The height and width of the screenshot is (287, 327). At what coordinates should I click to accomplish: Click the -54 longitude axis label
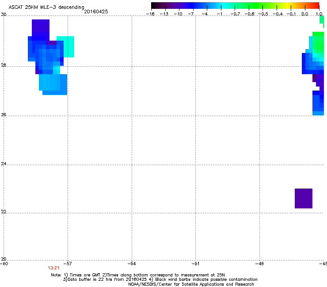(132, 264)
